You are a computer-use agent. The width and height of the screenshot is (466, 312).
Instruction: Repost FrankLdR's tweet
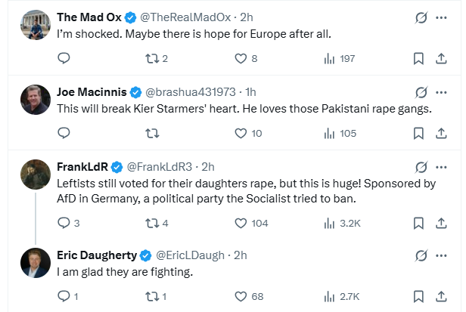click(152, 223)
